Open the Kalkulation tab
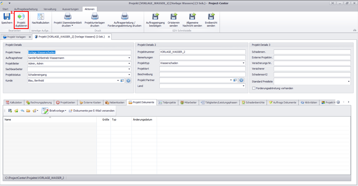 point(14,102)
